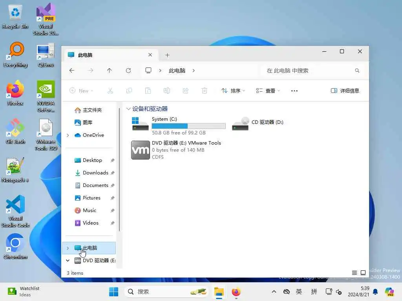
Task: Open the three-dots See more menu
Action: pyautogui.click(x=294, y=91)
